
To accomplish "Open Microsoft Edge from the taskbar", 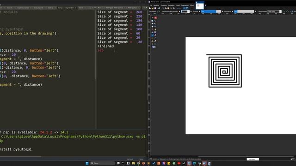I will (194, 163).
